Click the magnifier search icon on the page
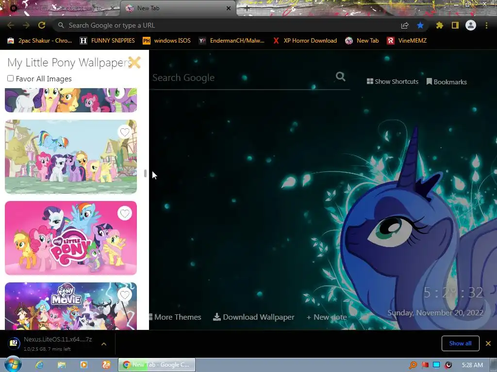This screenshot has height=372, width=497. (x=340, y=77)
